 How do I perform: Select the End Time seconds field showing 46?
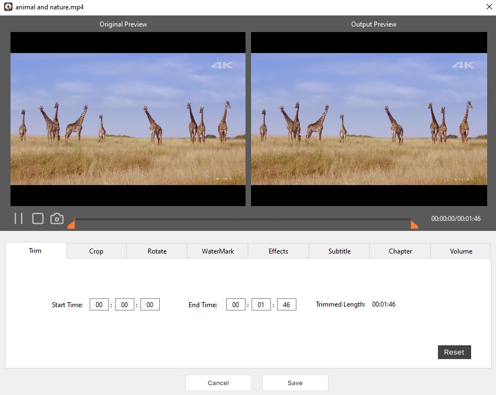286,304
